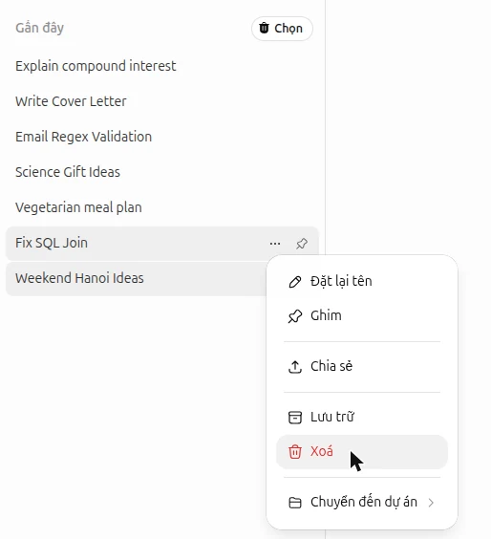Click the archive box icon beside Lưu trữ

[x=295, y=418]
